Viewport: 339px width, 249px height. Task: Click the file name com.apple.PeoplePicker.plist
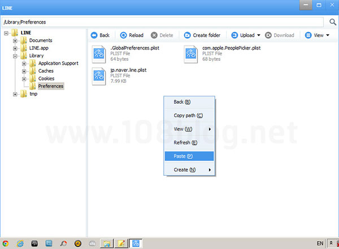point(231,48)
